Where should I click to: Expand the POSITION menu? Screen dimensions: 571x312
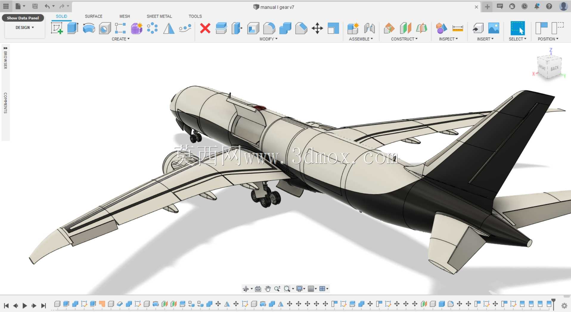pos(548,39)
